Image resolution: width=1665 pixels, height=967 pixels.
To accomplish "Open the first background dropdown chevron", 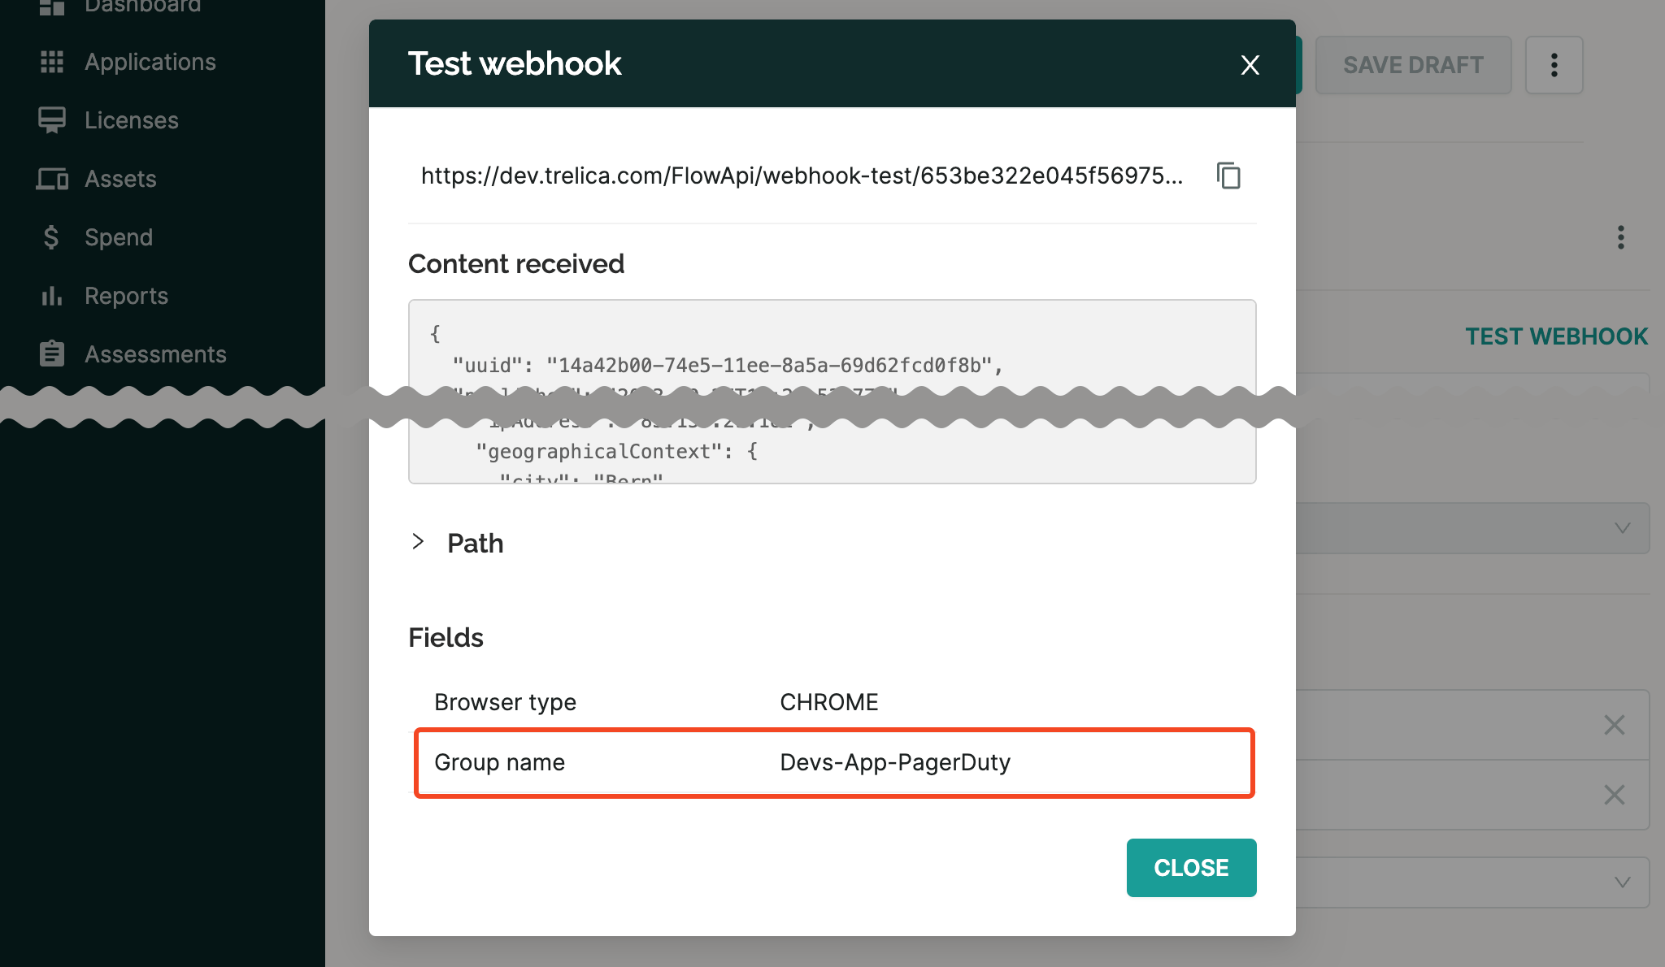I will tap(1622, 528).
